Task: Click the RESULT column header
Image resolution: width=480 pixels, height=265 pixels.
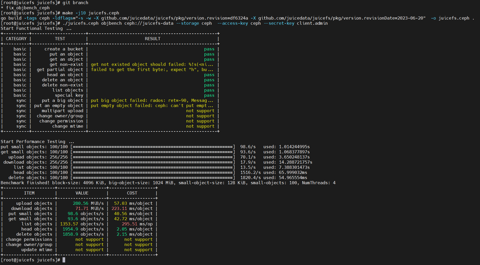Action: pyautogui.click(x=152, y=39)
